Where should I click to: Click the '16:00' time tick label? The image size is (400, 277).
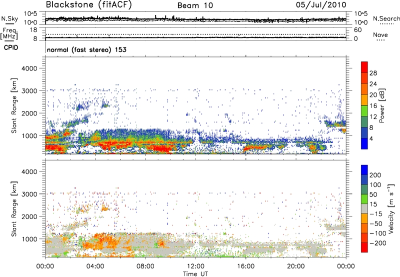pyautogui.click(x=245, y=266)
